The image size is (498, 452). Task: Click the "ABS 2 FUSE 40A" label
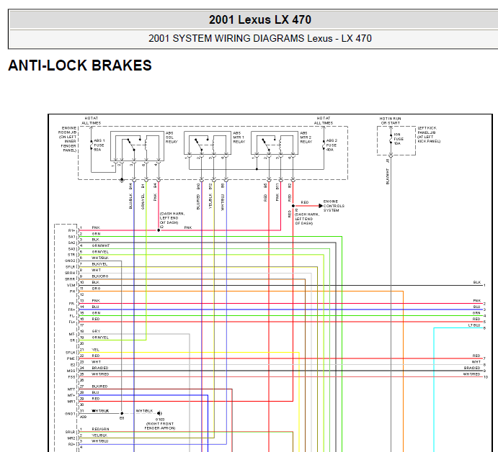332,145
